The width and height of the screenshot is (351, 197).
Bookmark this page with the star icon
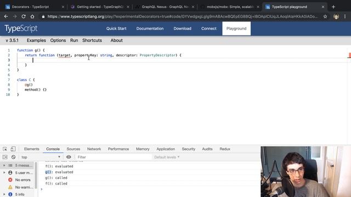tap(325, 16)
